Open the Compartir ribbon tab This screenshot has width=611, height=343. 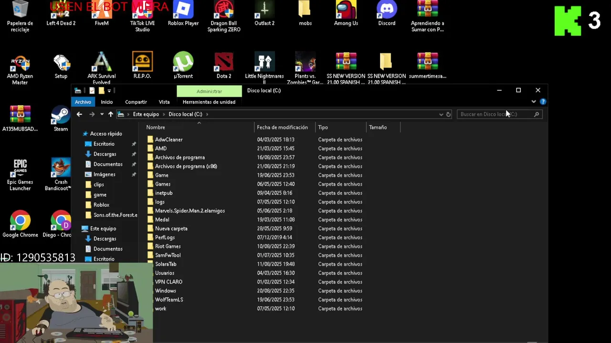coord(136,102)
